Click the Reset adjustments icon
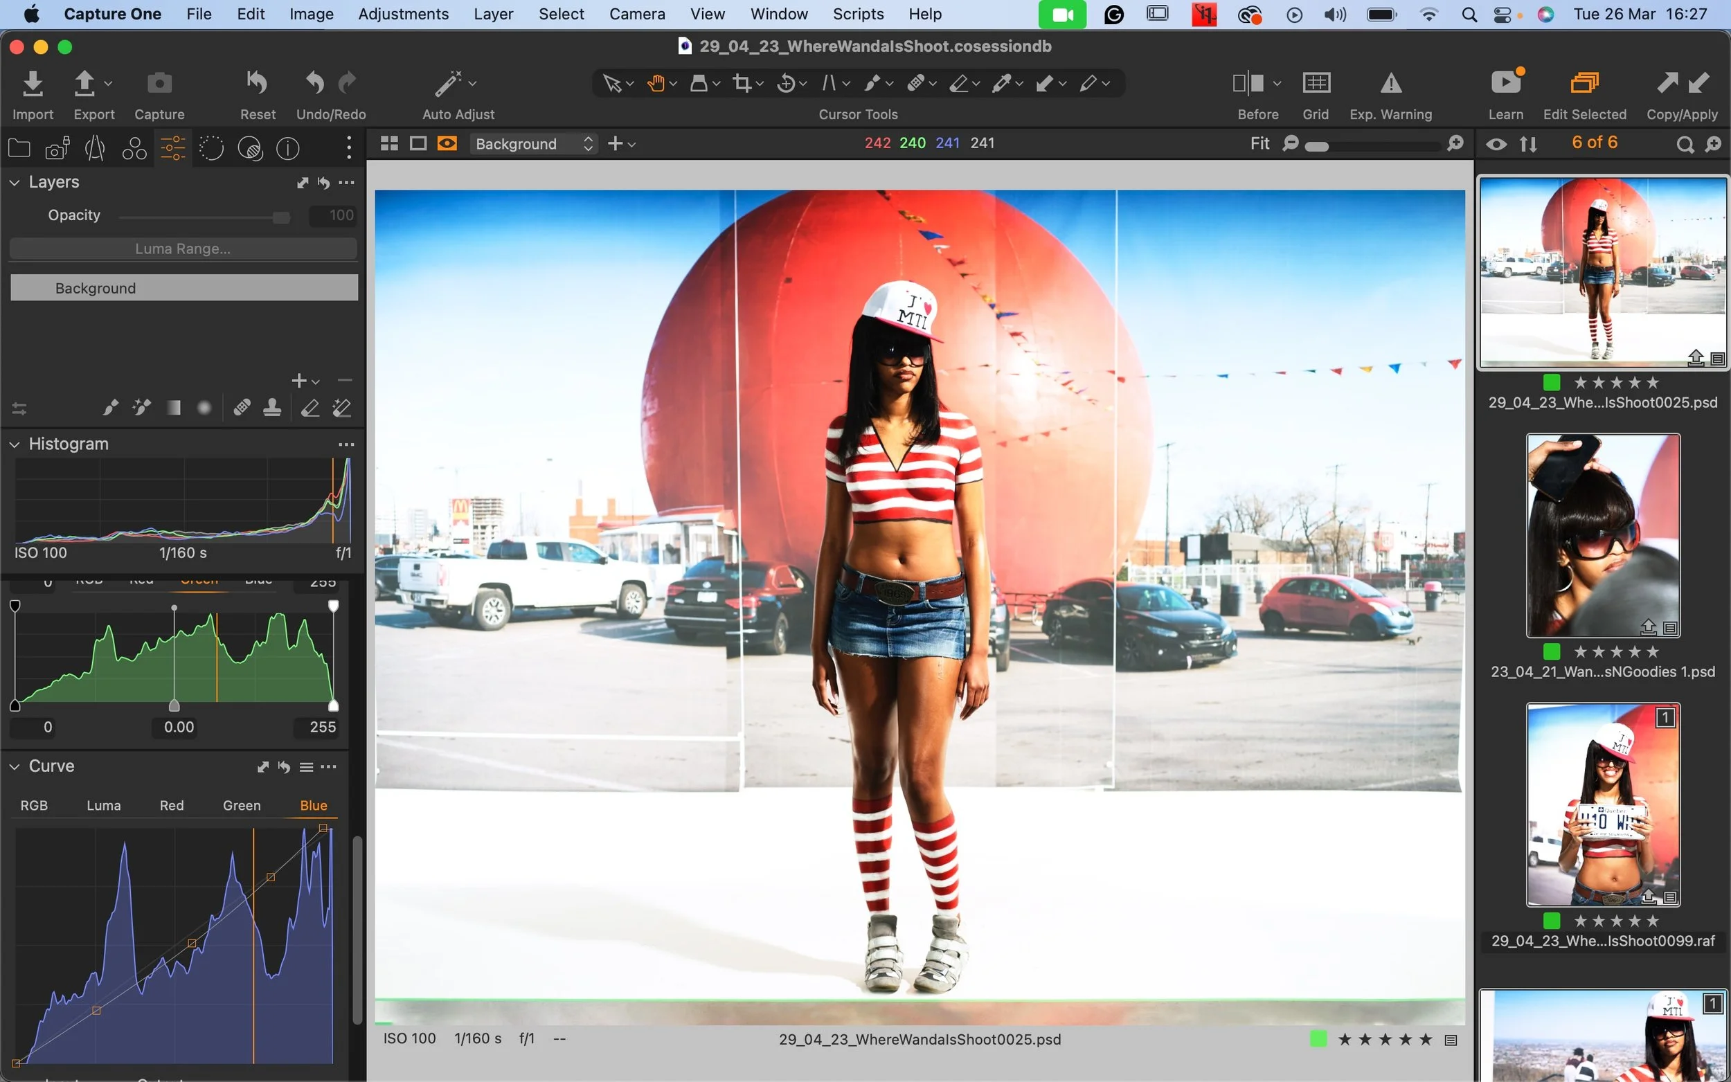The height and width of the screenshot is (1082, 1731). pyautogui.click(x=257, y=84)
